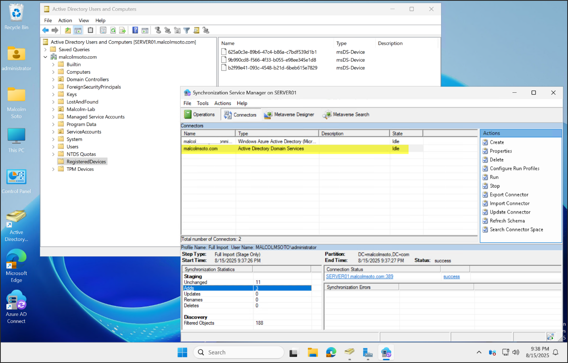
Task: Expand the Computers container
Action: 53,72
